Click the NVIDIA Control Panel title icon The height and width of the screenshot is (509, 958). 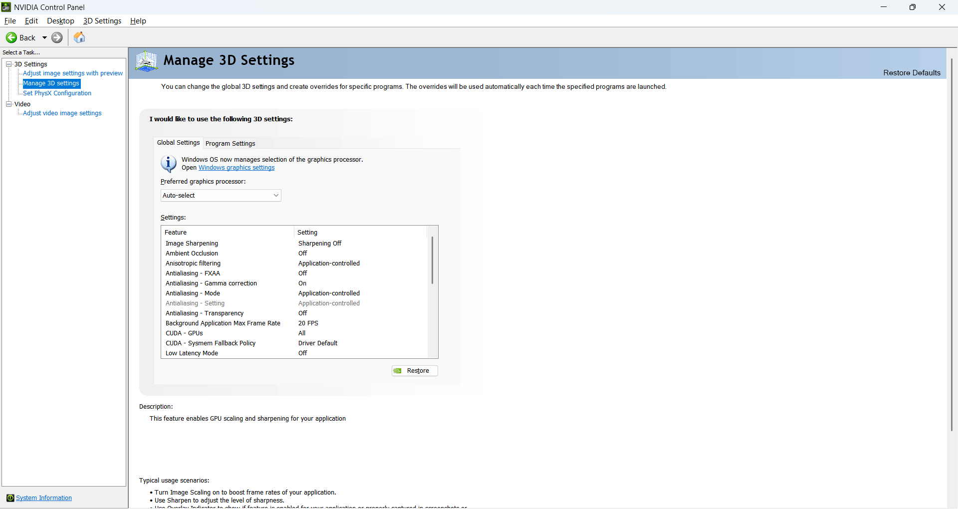[x=6, y=7]
